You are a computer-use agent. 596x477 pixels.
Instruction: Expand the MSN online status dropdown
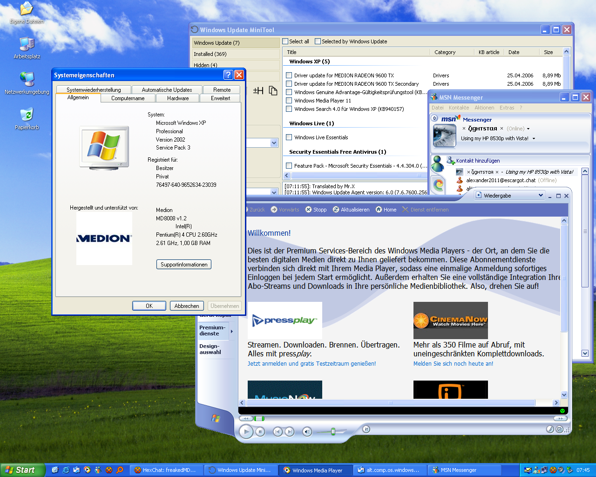[528, 129]
